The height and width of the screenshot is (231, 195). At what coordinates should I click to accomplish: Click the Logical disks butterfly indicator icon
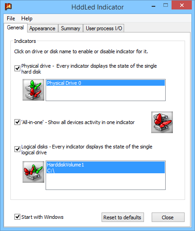[x=33, y=172]
